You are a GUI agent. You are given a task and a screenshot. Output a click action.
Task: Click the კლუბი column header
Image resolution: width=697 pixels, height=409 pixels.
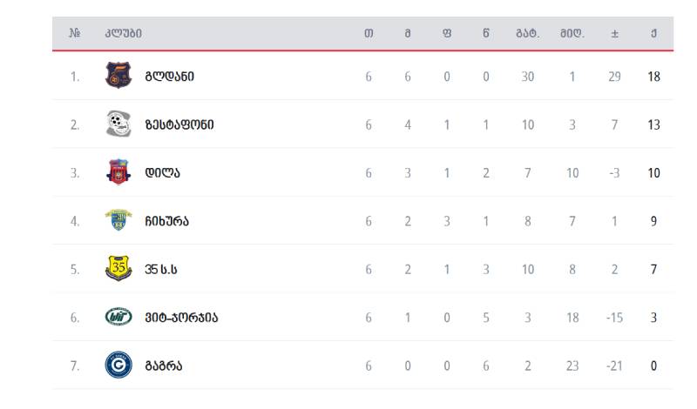[x=123, y=33]
